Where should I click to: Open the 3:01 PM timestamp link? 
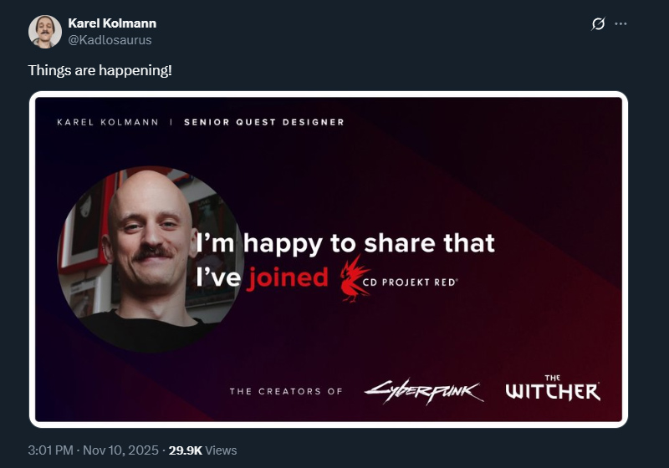click(50, 450)
